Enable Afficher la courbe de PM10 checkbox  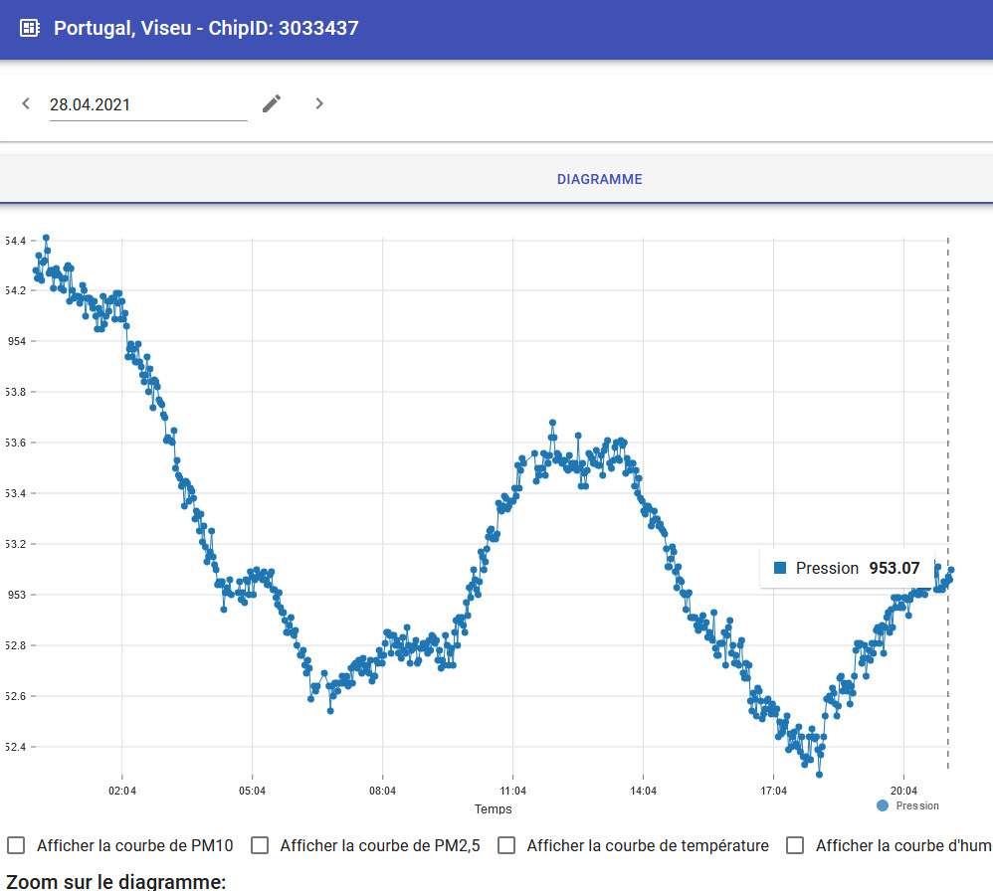(x=16, y=845)
